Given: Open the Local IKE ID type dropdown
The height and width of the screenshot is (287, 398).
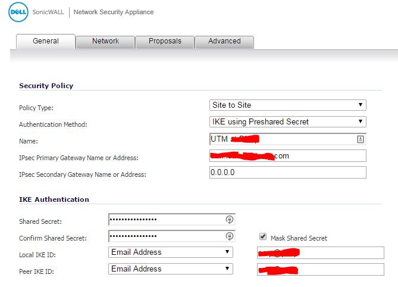Looking at the screenshot, I should click(x=171, y=252).
